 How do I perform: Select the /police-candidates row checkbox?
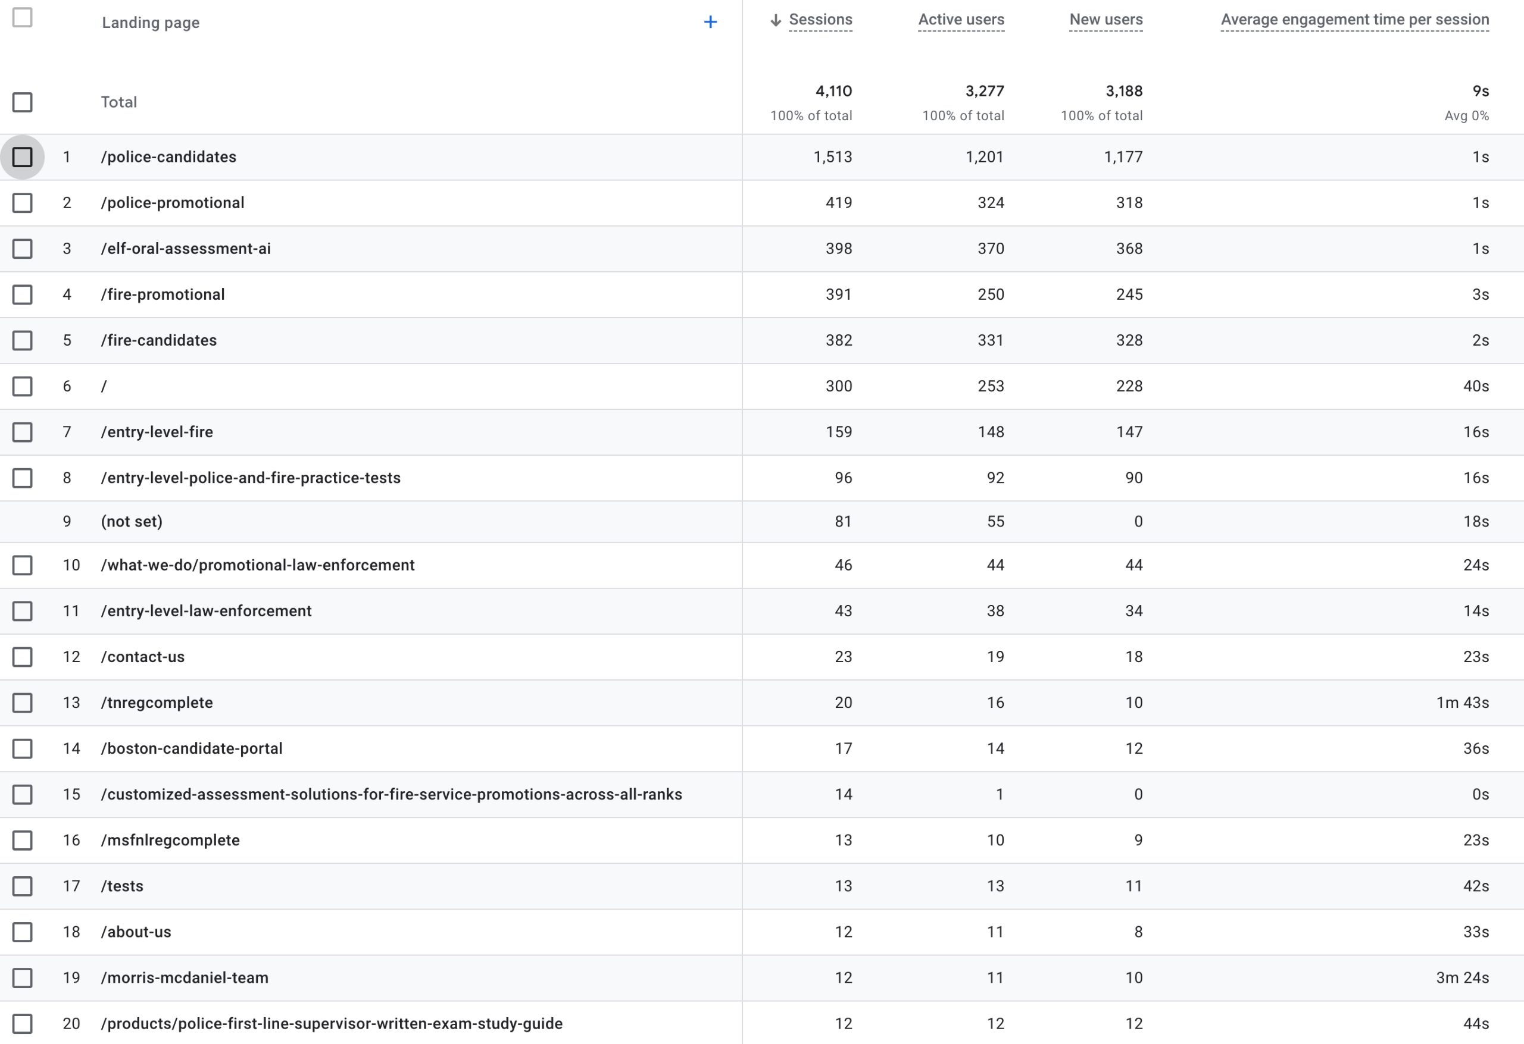point(22,157)
